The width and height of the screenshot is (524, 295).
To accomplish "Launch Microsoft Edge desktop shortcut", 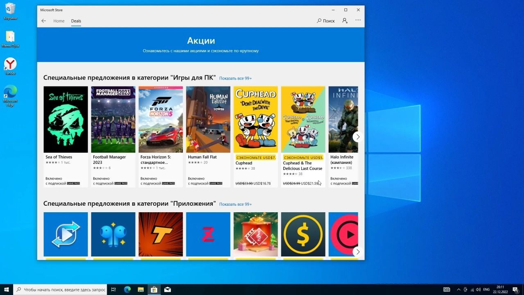I will pyautogui.click(x=10, y=96).
